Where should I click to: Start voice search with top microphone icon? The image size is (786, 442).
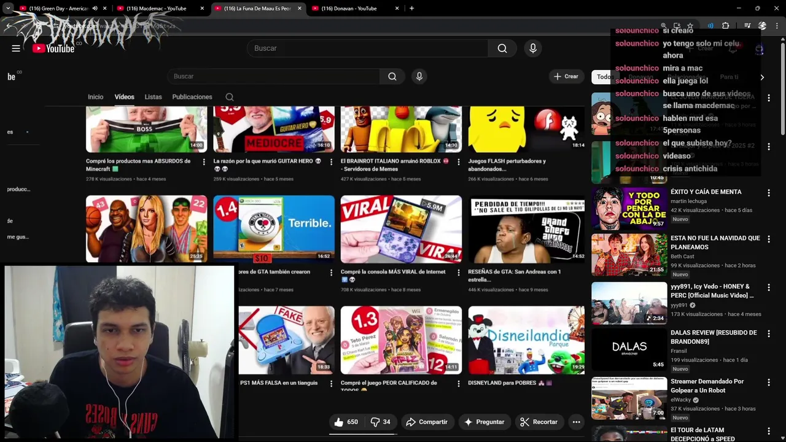click(x=532, y=48)
